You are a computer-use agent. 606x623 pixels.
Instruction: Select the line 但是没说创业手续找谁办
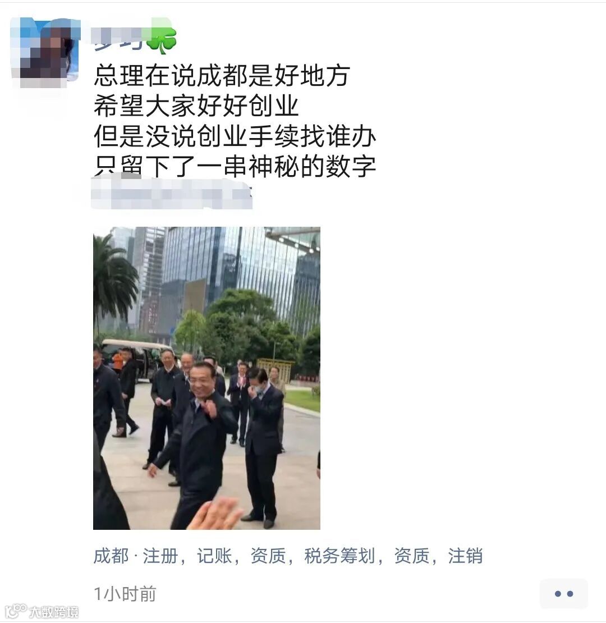[235, 136]
